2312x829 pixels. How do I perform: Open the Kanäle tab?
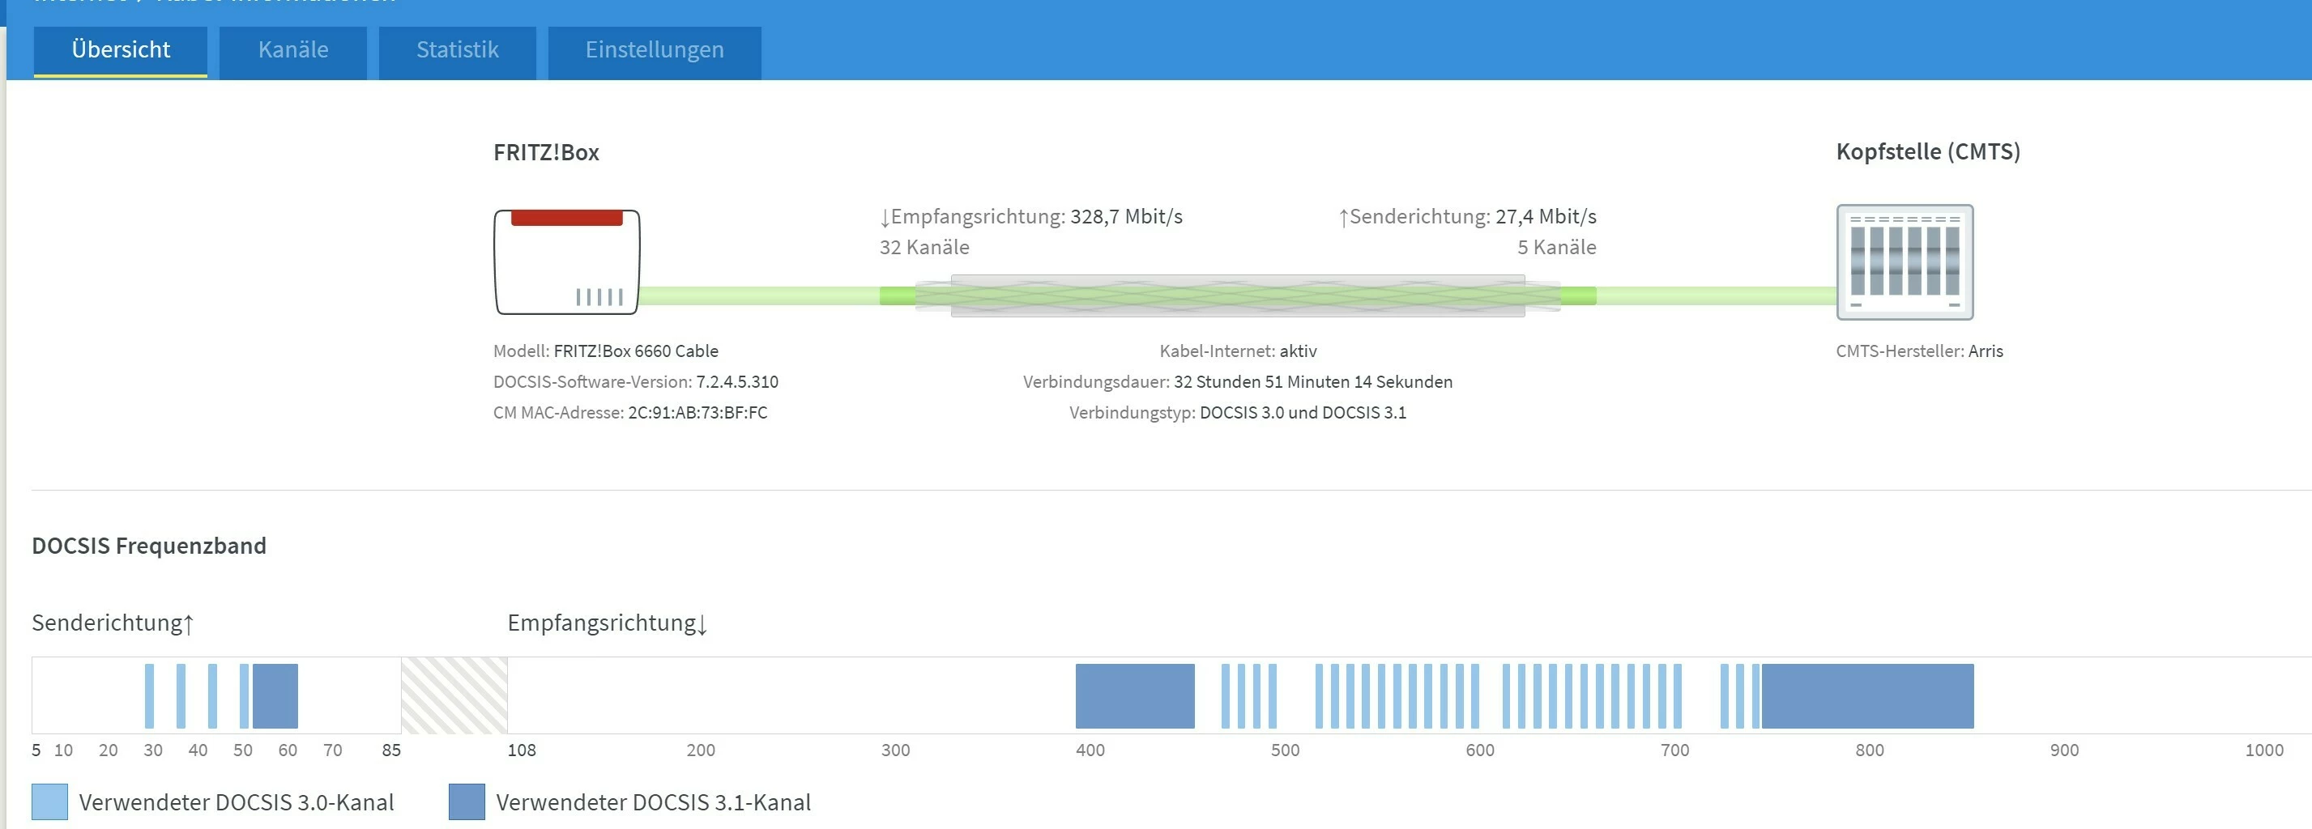pyautogui.click(x=292, y=51)
